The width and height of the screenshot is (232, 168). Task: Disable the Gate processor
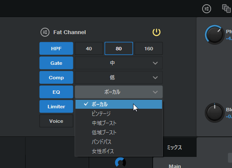pos(56,63)
